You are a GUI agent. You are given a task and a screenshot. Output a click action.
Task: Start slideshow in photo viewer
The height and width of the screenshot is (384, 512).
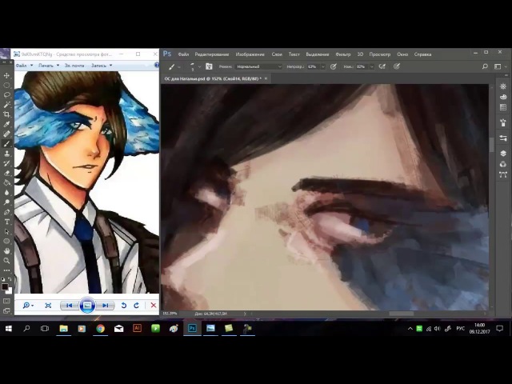[x=87, y=306]
